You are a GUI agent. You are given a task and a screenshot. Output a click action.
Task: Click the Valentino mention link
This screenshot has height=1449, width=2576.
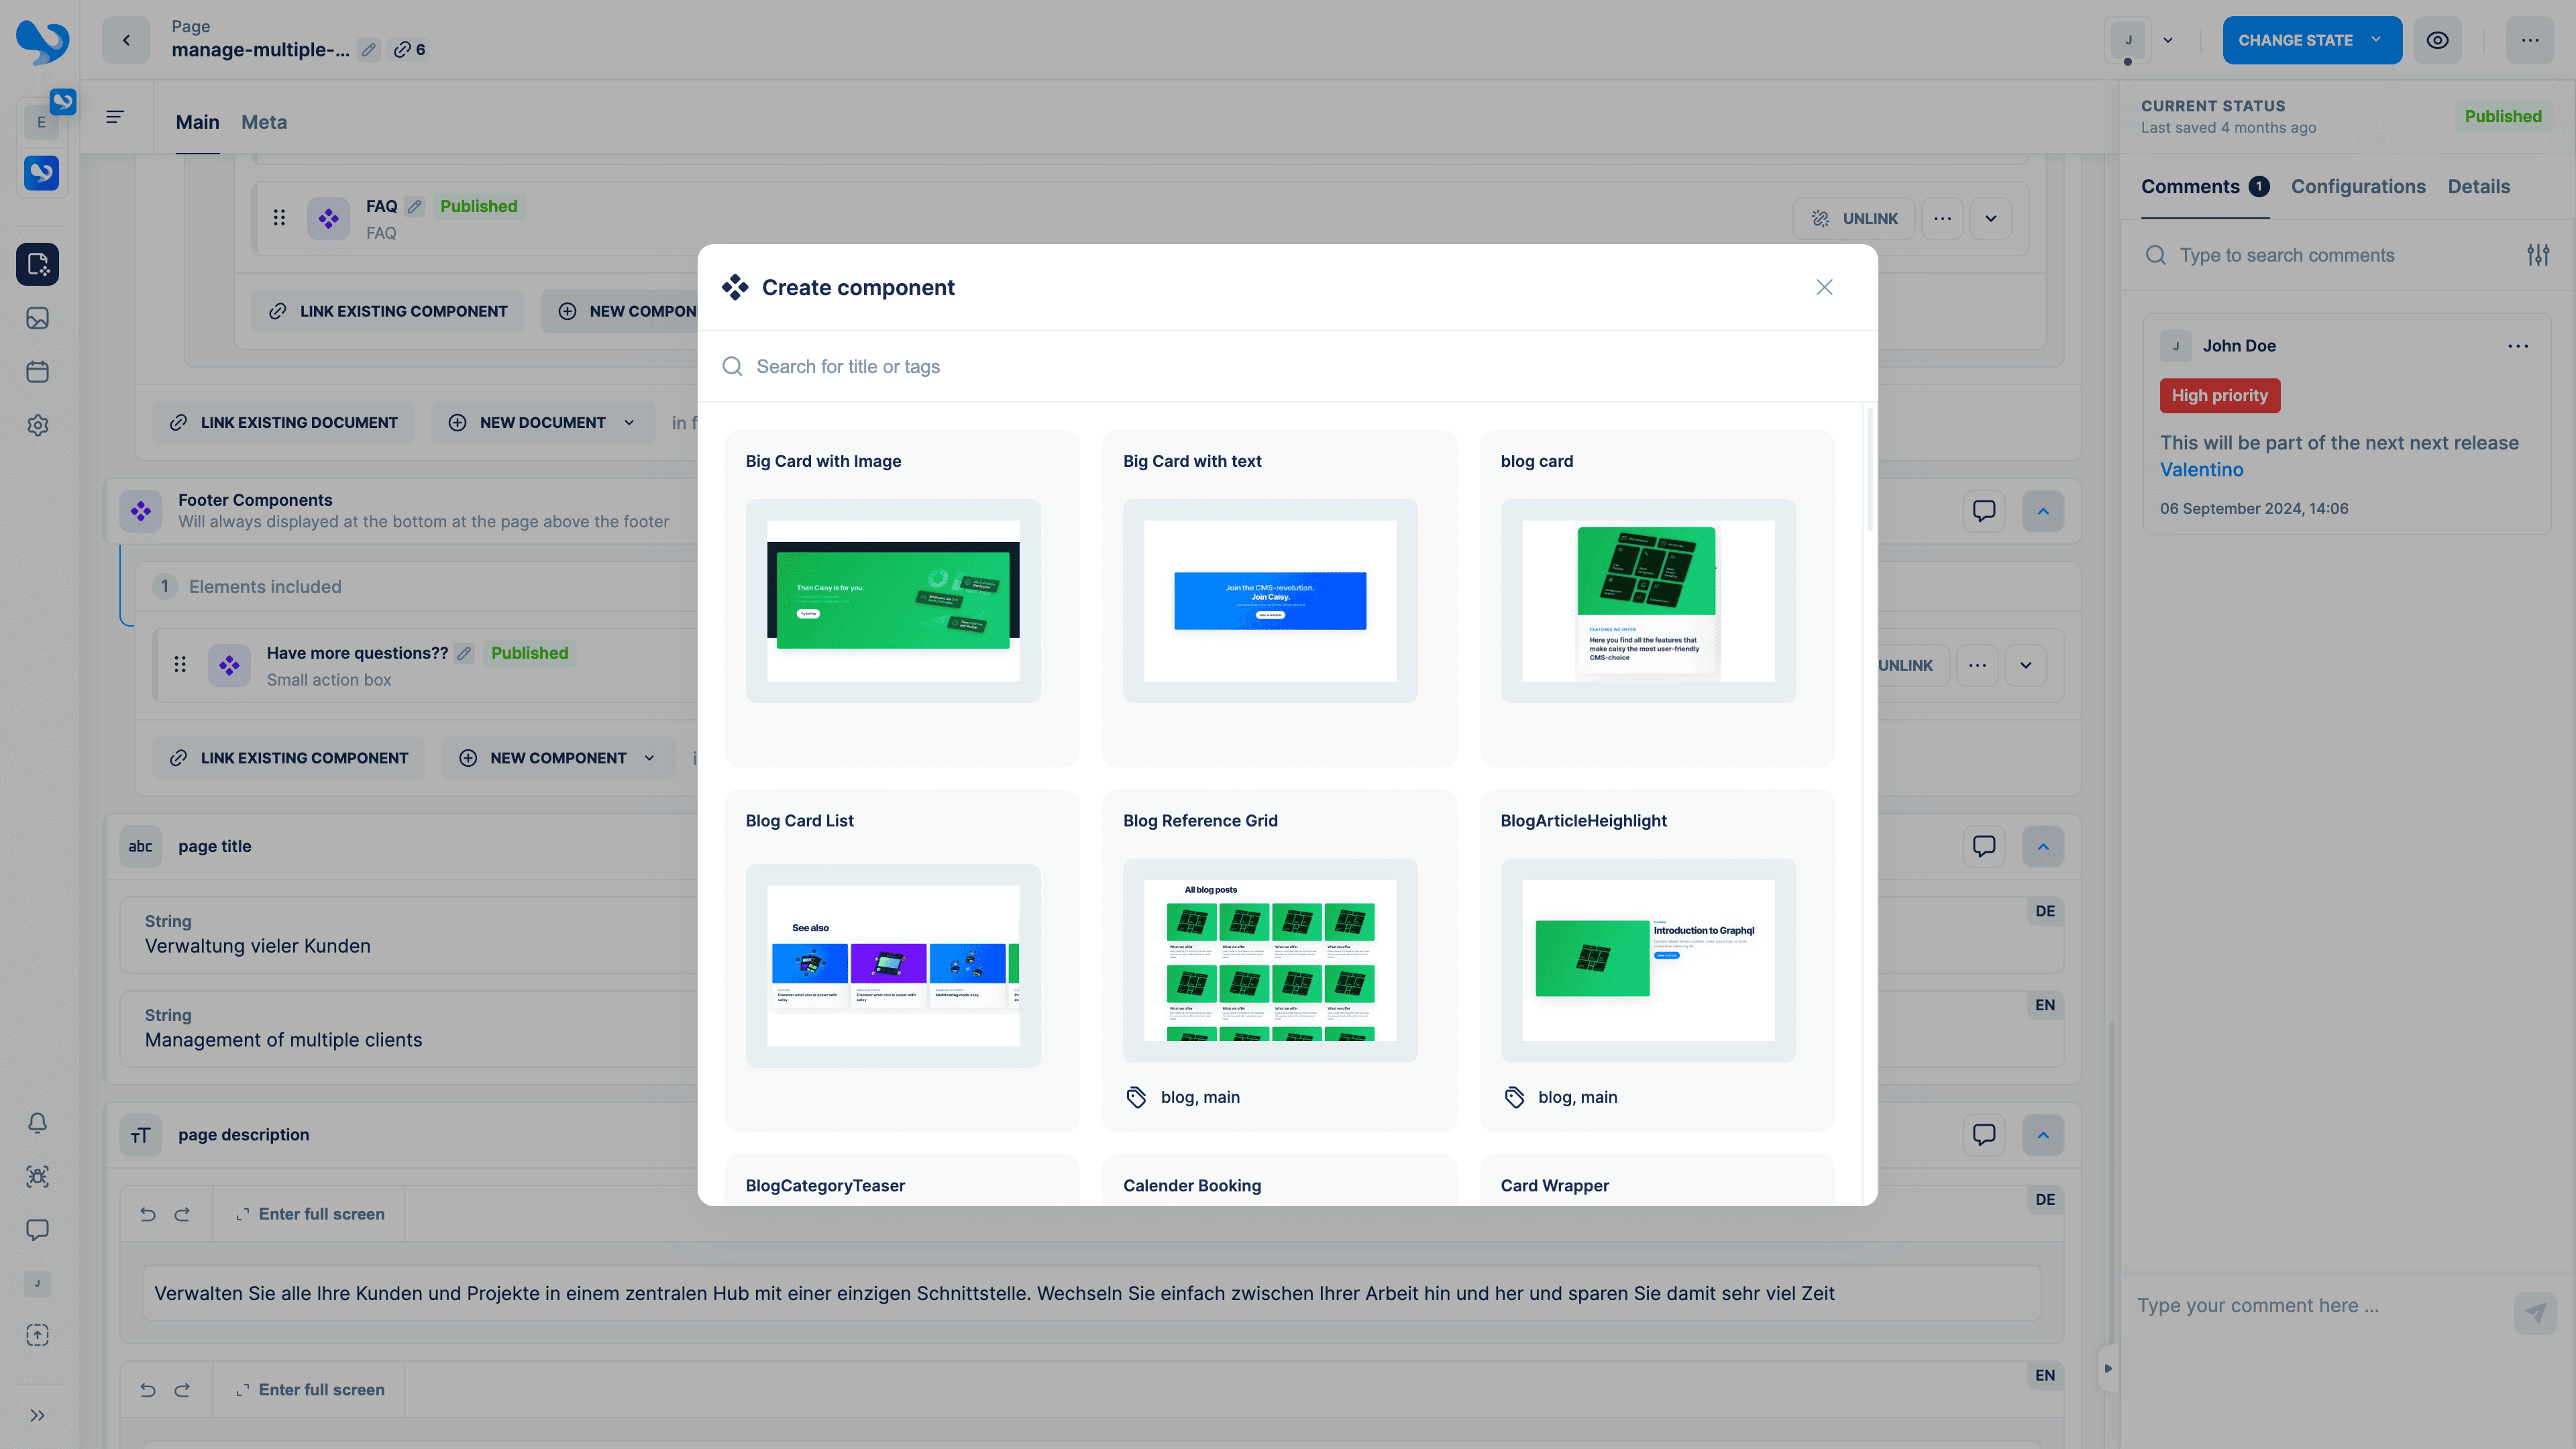(x=2201, y=470)
